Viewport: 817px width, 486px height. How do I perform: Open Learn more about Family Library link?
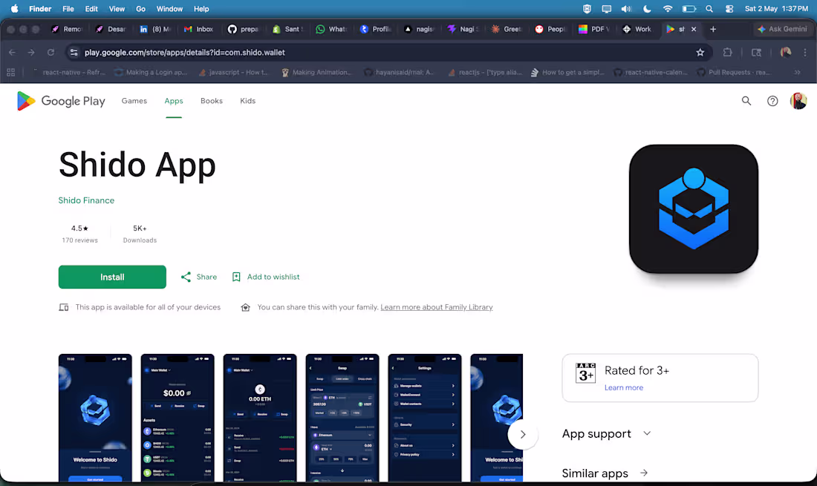click(437, 307)
